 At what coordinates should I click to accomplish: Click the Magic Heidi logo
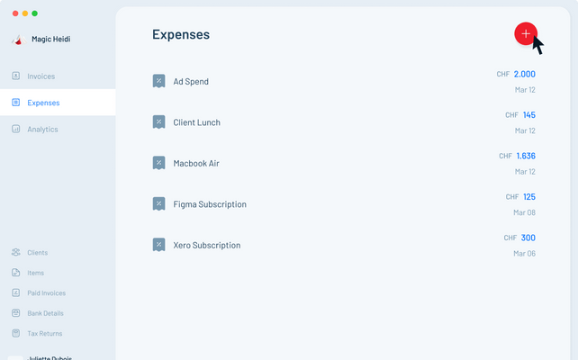coord(16,40)
